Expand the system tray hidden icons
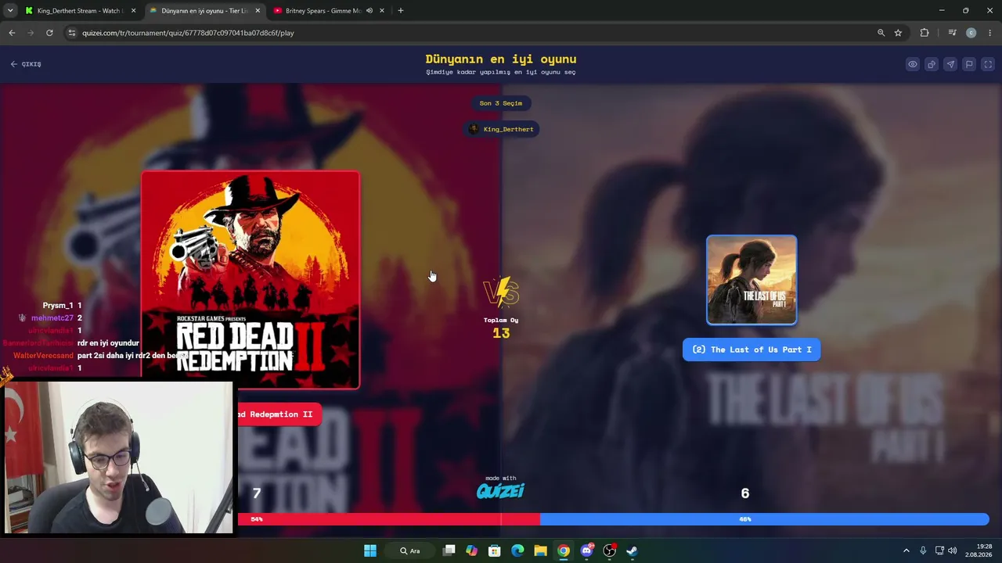 pos(906,550)
